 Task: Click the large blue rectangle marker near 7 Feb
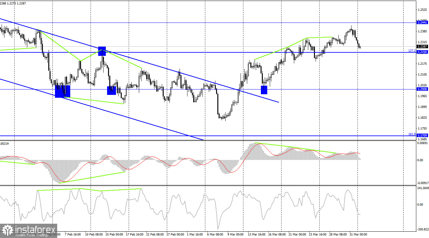pyautogui.click(x=63, y=91)
